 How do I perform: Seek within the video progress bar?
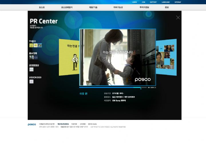tap(113, 87)
